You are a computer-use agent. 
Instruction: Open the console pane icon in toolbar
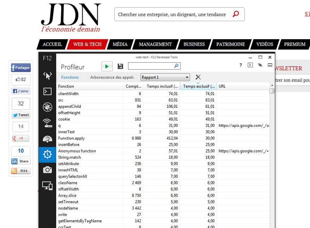click(x=250, y=65)
